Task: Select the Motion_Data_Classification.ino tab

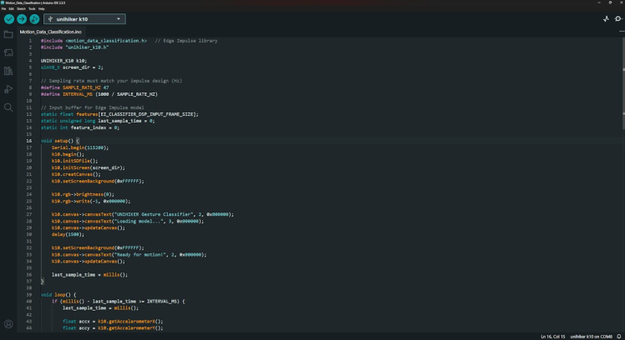Action: point(51,32)
